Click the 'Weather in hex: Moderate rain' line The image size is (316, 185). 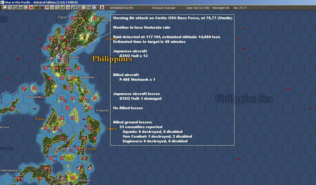pos(141,27)
